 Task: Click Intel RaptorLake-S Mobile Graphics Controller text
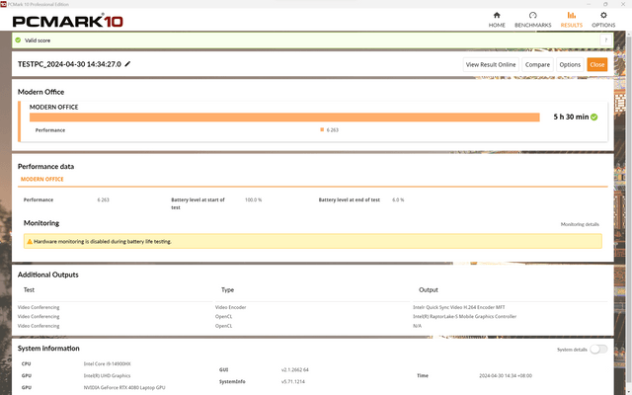pos(464,316)
